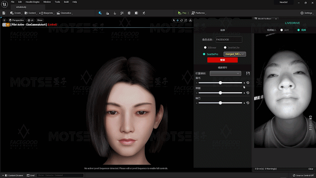
Task: Select the SeattleLite radio option
Action: click(225, 47)
